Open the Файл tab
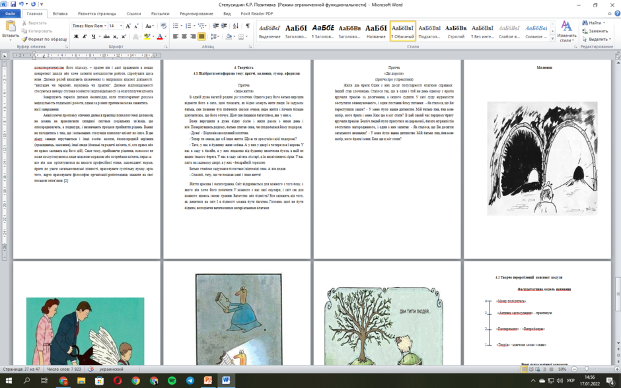The width and height of the screenshot is (621, 388). (10, 13)
